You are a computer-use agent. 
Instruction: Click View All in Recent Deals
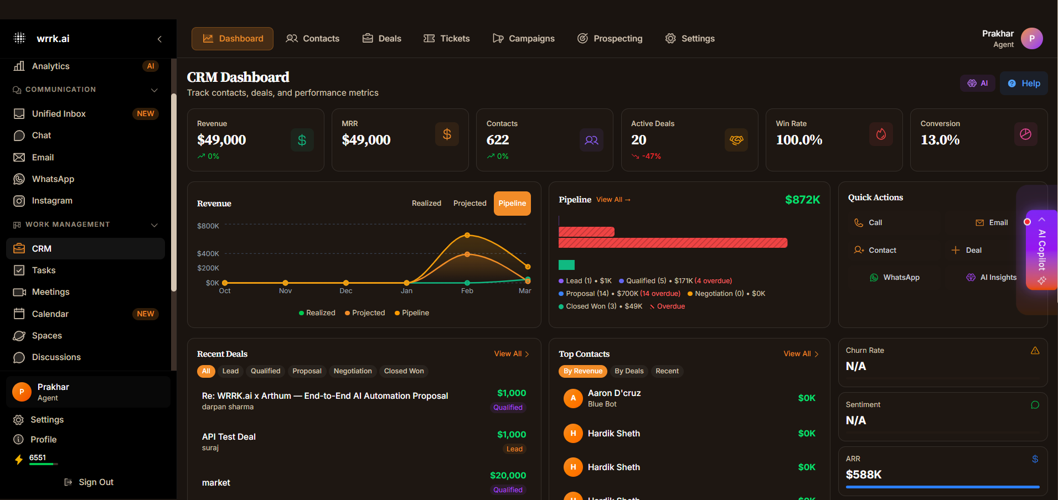point(511,354)
